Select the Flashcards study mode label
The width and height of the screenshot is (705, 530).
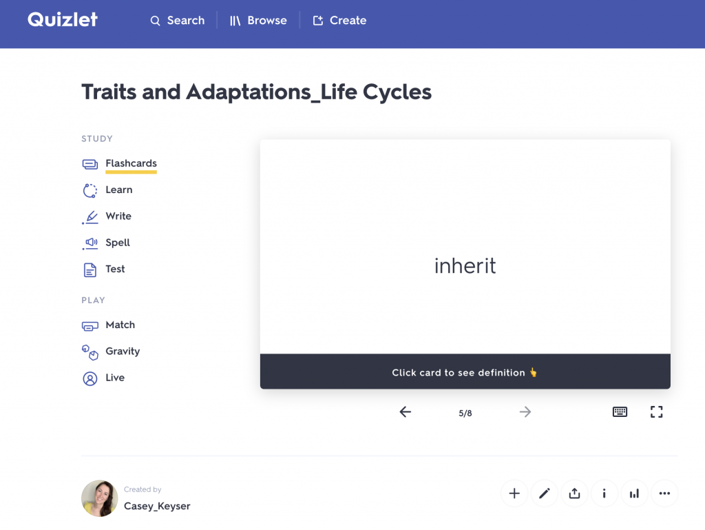(131, 163)
